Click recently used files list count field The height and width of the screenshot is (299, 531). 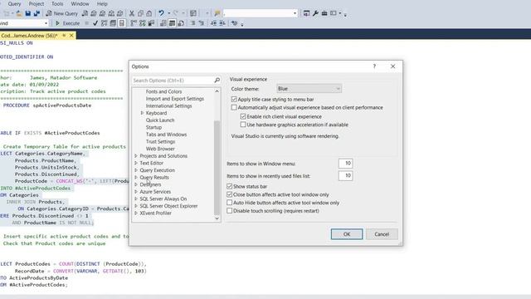(x=345, y=175)
